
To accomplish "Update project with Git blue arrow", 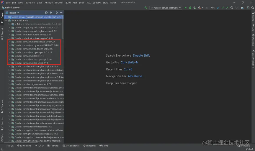I will (x=218, y=8).
